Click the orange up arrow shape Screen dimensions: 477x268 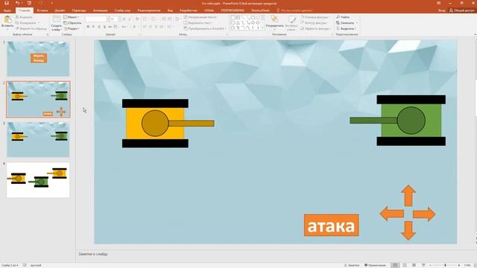tap(408, 195)
